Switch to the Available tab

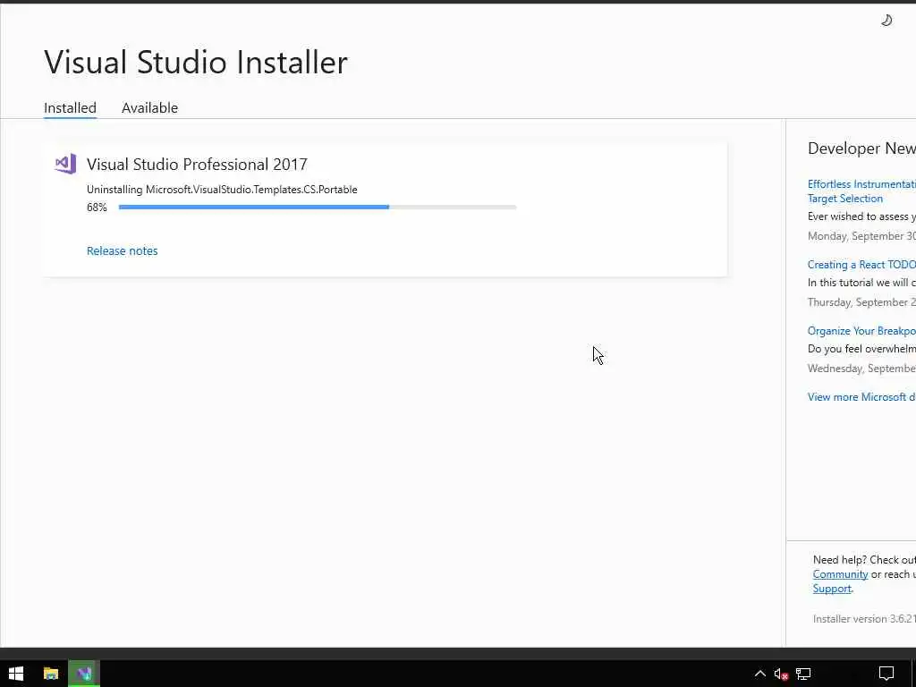[x=149, y=108]
